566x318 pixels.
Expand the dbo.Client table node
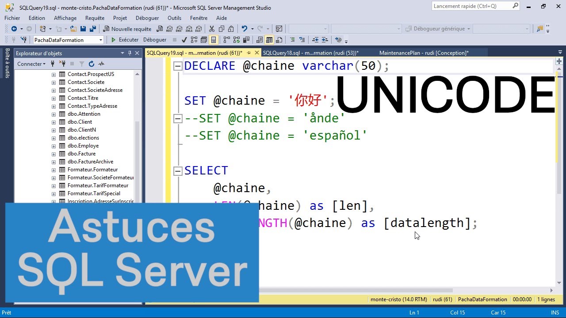coord(54,122)
